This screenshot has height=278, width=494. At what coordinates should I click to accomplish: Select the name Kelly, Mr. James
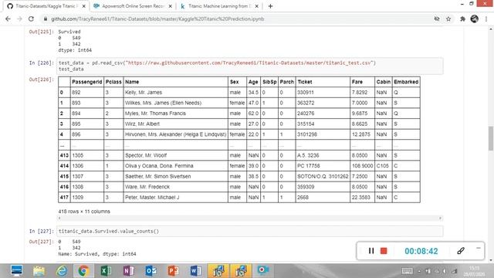(x=144, y=93)
